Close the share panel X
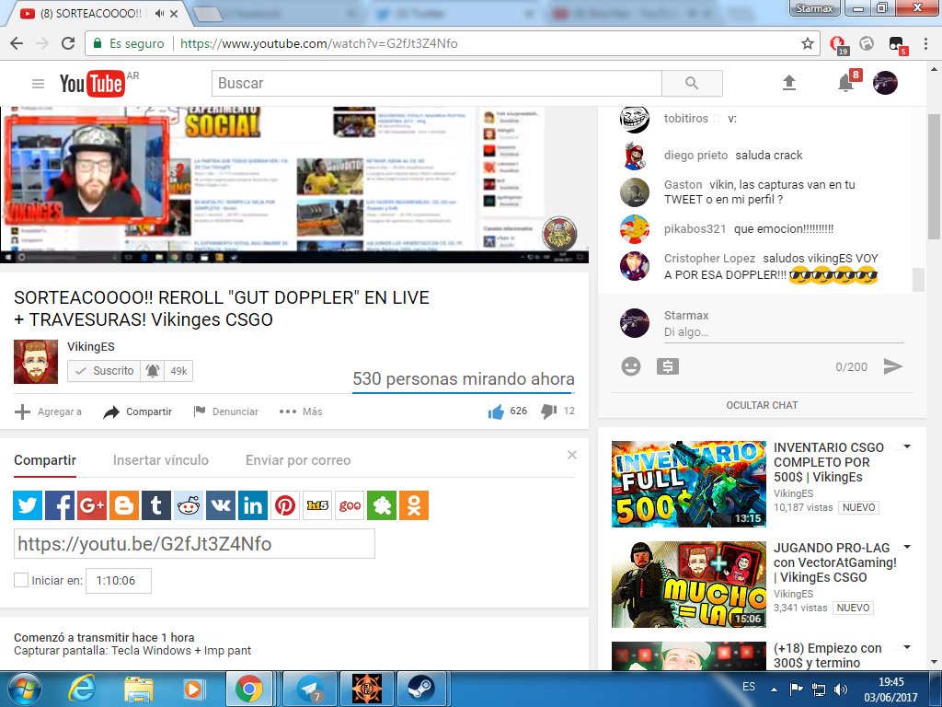Viewport: 942px width, 707px height. pos(572,455)
